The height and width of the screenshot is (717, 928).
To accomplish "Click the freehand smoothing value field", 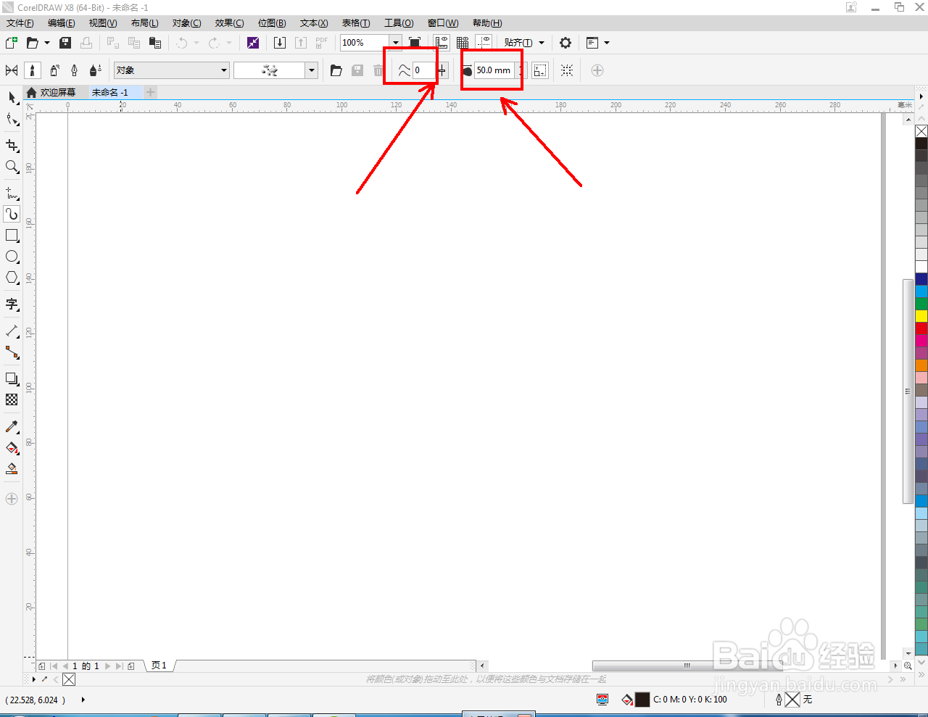I will pyautogui.click(x=423, y=70).
